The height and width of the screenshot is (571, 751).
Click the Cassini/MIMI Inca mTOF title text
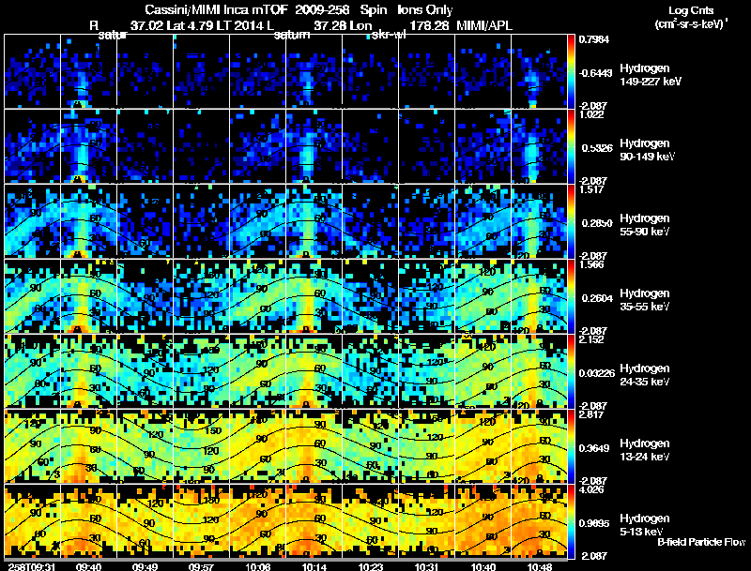217,9
